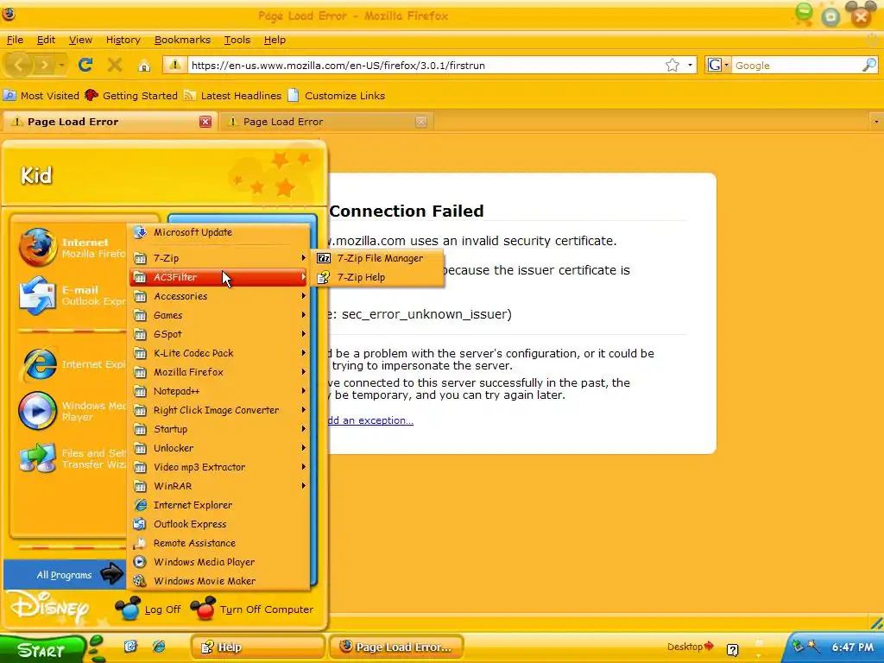This screenshot has width=884, height=663.
Task: Open the Latest Headlines feed bookmark
Action: pos(232,96)
